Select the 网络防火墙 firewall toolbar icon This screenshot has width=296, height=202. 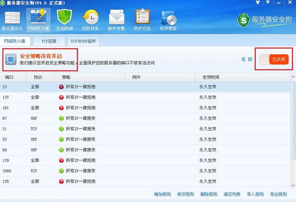pyautogui.click(x=39, y=20)
